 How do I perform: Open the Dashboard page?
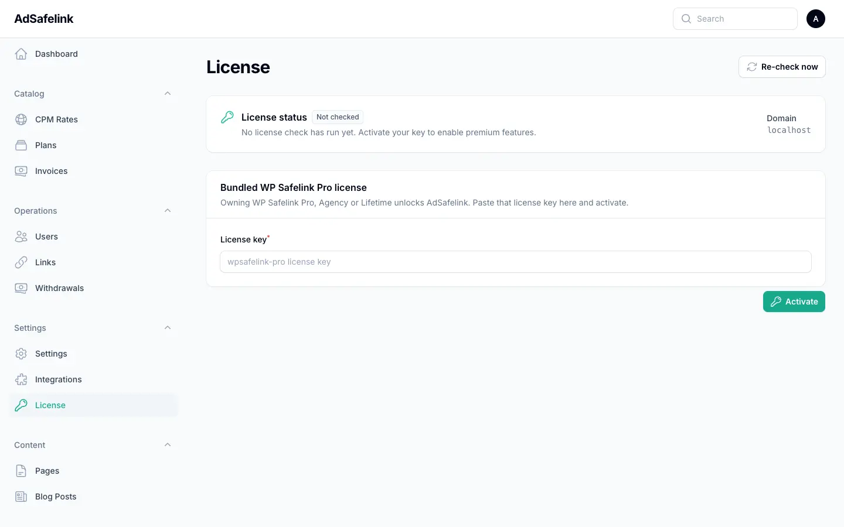click(x=94, y=54)
